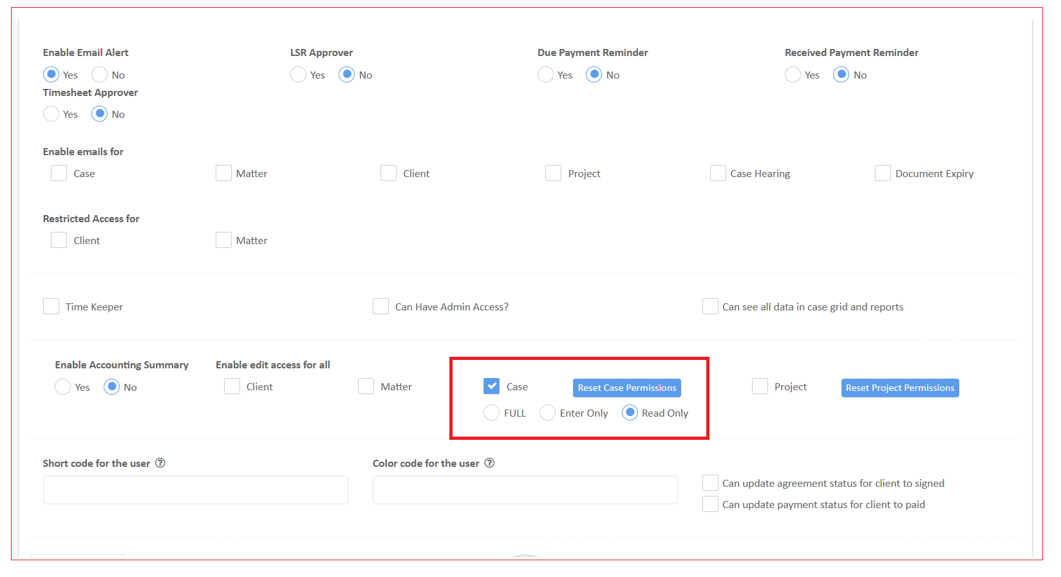Select Yes for Timesheet Approver

click(52, 114)
